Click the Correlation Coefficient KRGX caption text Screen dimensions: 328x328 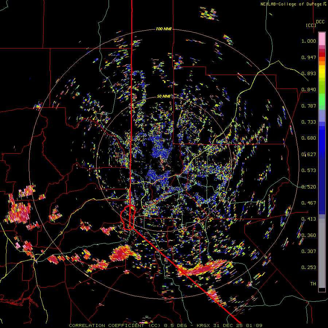[166, 325]
